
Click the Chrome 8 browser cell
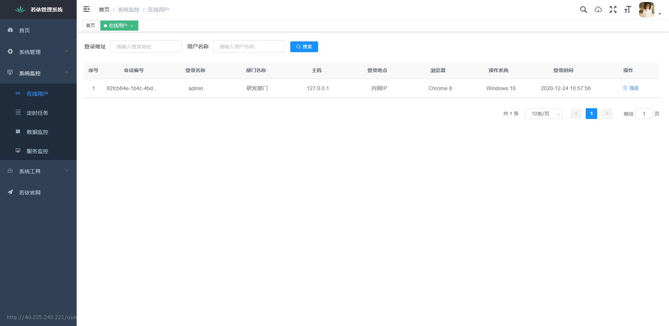pyautogui.click(x=440, y=88)
